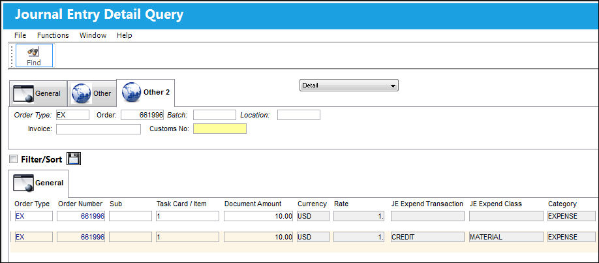Click the Invoice input field
Image resolution: width=599 pixels, height=263 pixels.
pyautogui.click(x=99, y=129)
